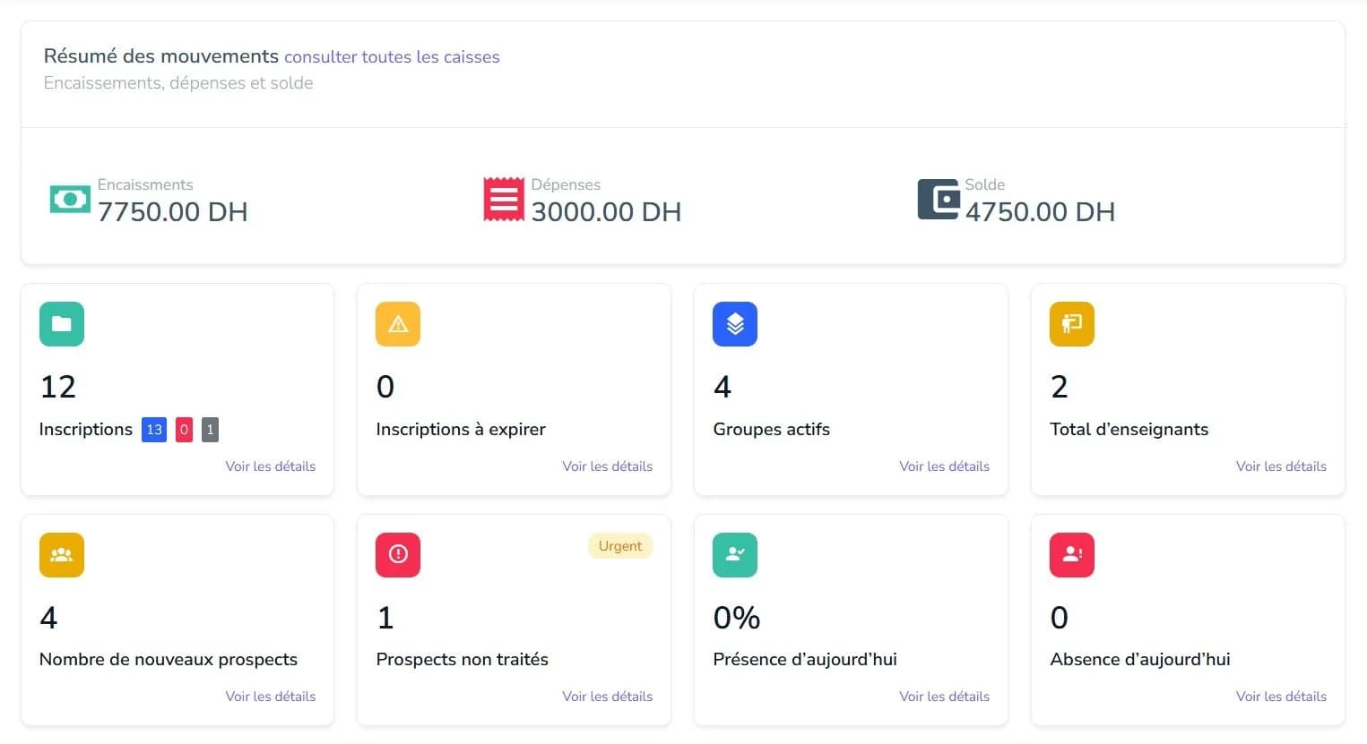
Task: Open consulter toutes les caisses link
Action: (392, 56)
